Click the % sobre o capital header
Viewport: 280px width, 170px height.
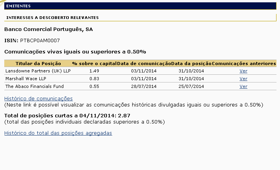click(x=94, y=64)
